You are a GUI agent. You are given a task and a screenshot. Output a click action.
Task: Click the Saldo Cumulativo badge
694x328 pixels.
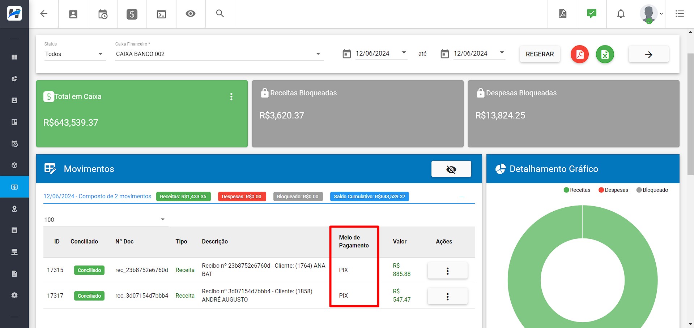coord(370,197)
